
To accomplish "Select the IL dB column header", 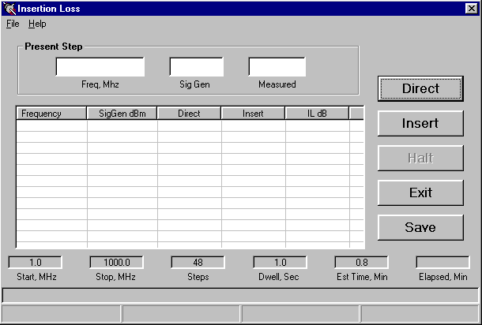I will click(x=317, y=114).
